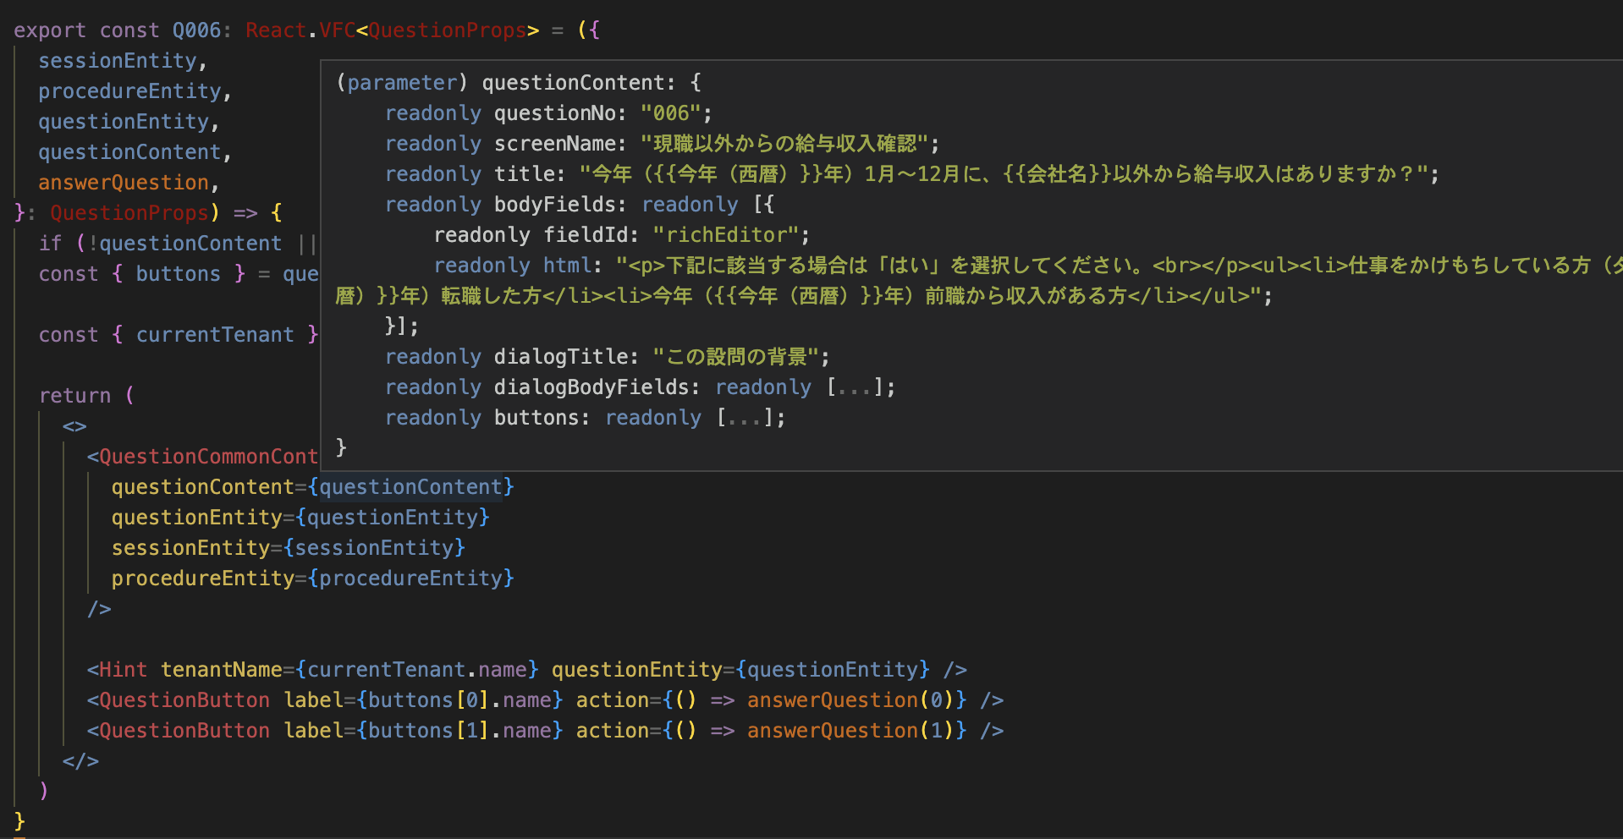The height and width of the screenshot is (839, 1623).
Task: Select the answerQuestion prop in destructuring
Action: click(123, 182)
